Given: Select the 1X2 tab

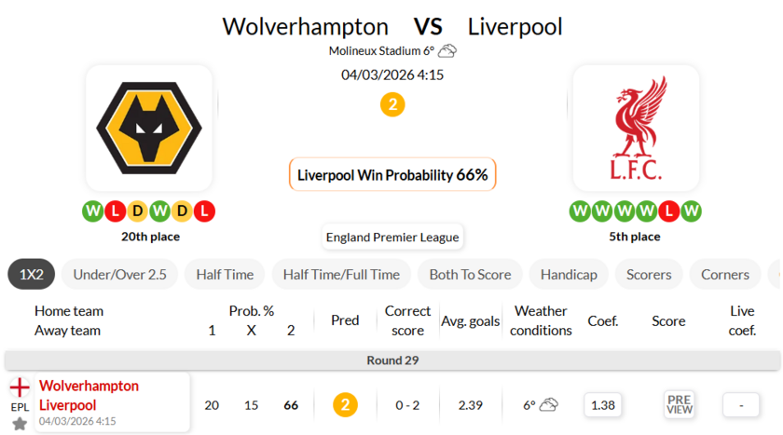Looking at the screenshot, I should (32, 274).
